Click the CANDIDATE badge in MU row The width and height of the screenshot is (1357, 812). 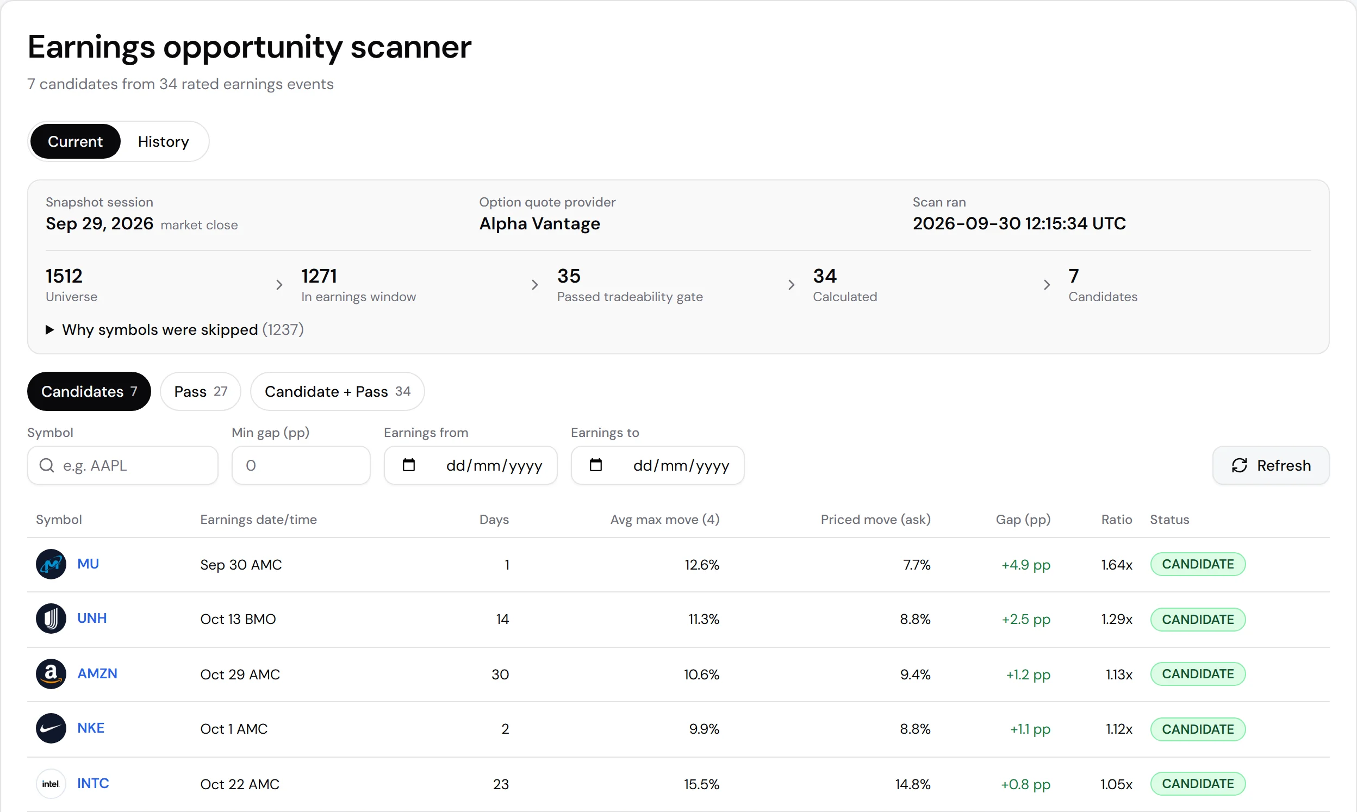coord(1198,564)
